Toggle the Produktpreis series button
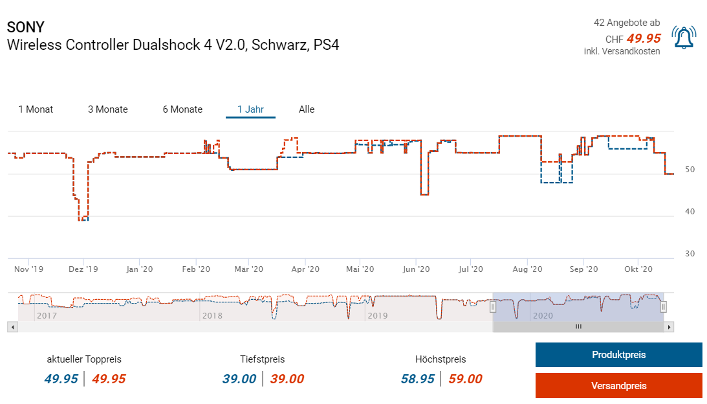The height and width of the screenshot is (404, 707). click(618, 355)
